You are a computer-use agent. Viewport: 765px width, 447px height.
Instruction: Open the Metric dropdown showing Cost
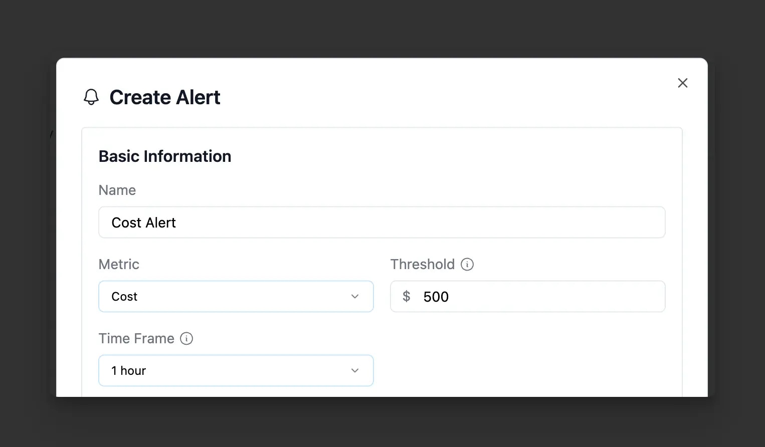[x=236, y=296]
